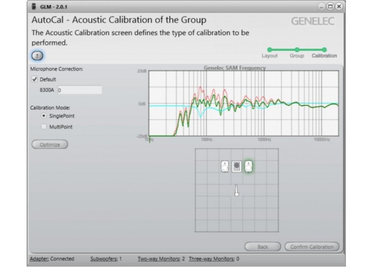Viewport: 373px width, 267px height.
Task: Toggle the Default microphone correction checkbox
Action: [35, 79]
